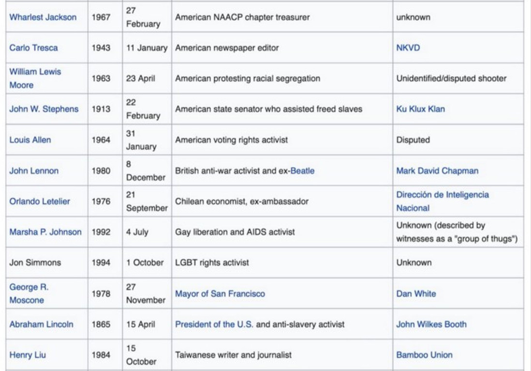Follow the John Wilkes Booth link
531x371 pixels.
(x=431, y=324)
